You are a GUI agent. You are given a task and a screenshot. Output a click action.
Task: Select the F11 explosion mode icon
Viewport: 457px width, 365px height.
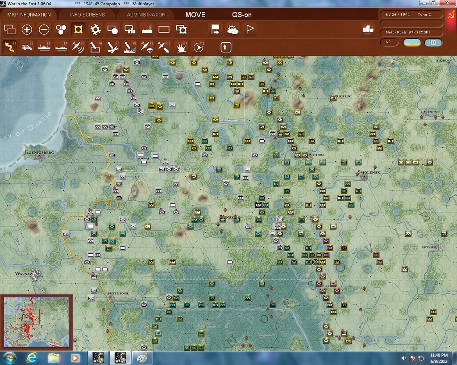pyautogui.click(x=181, y=47)
